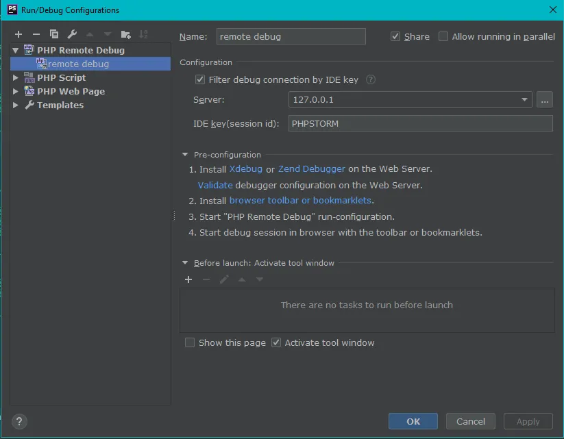
Task: Click the 'There are no tasks to run' text
Action: tap(367, 305)
